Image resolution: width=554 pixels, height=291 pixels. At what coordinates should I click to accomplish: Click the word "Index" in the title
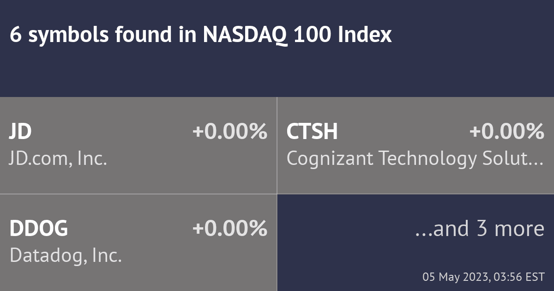click(x=365, y=36)
